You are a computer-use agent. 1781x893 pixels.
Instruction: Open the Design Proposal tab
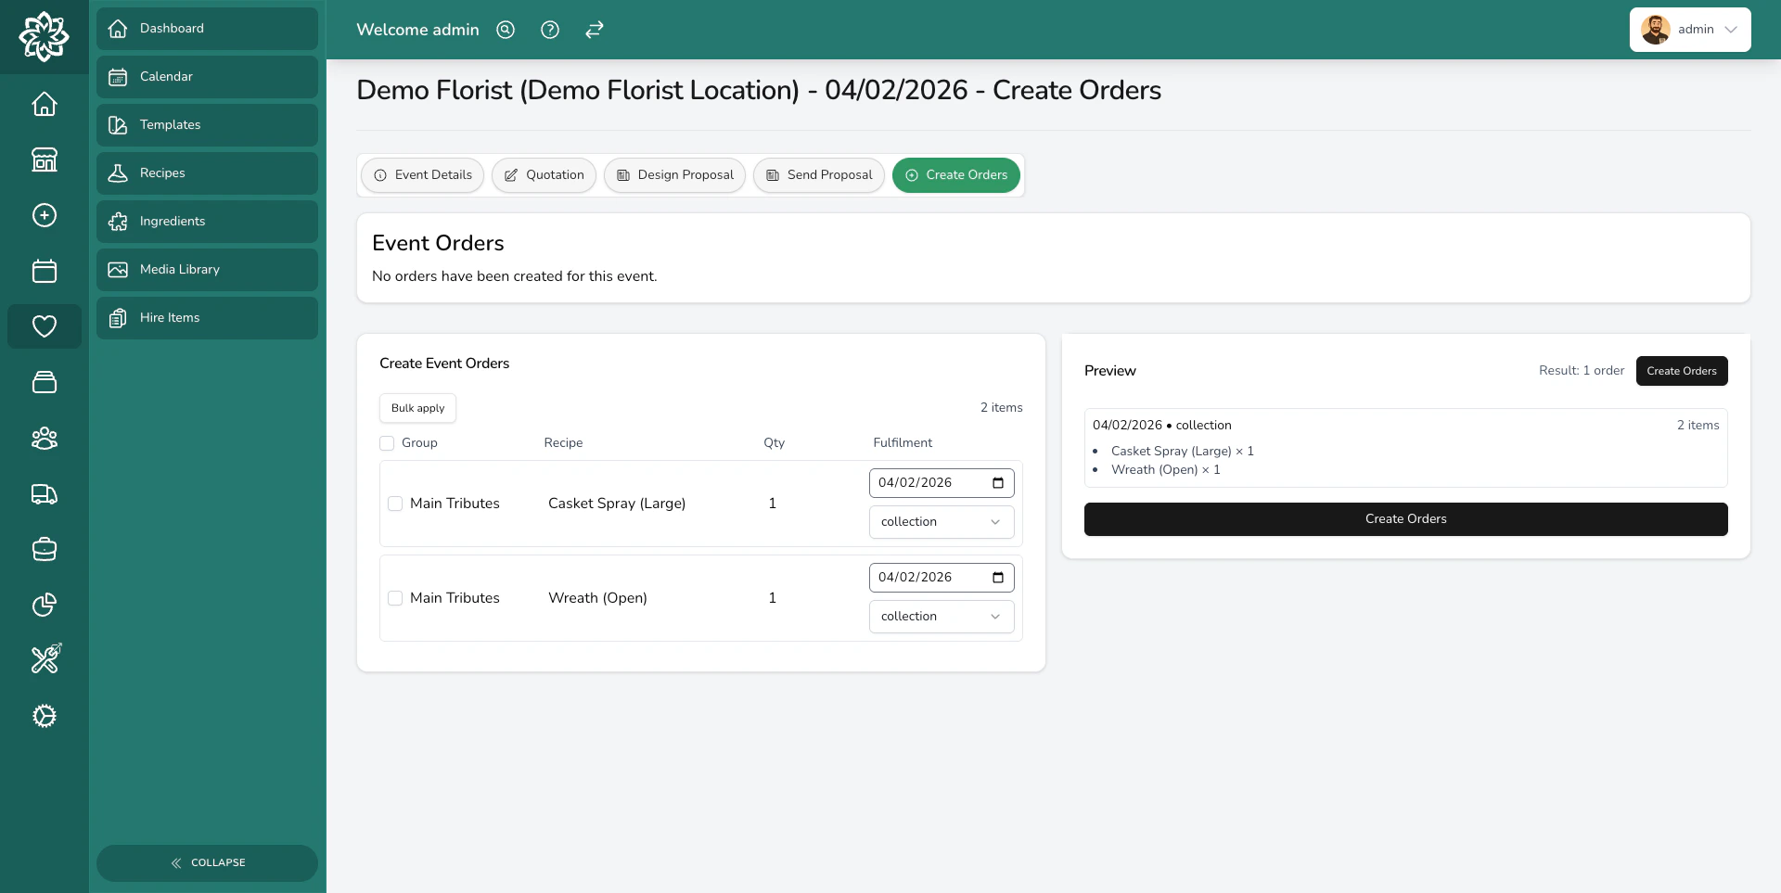pos(673,175)
